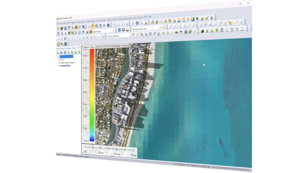Select the Feature Info tool (blue i)
This screenshot has height=173, width=308.
pos(137,23)
